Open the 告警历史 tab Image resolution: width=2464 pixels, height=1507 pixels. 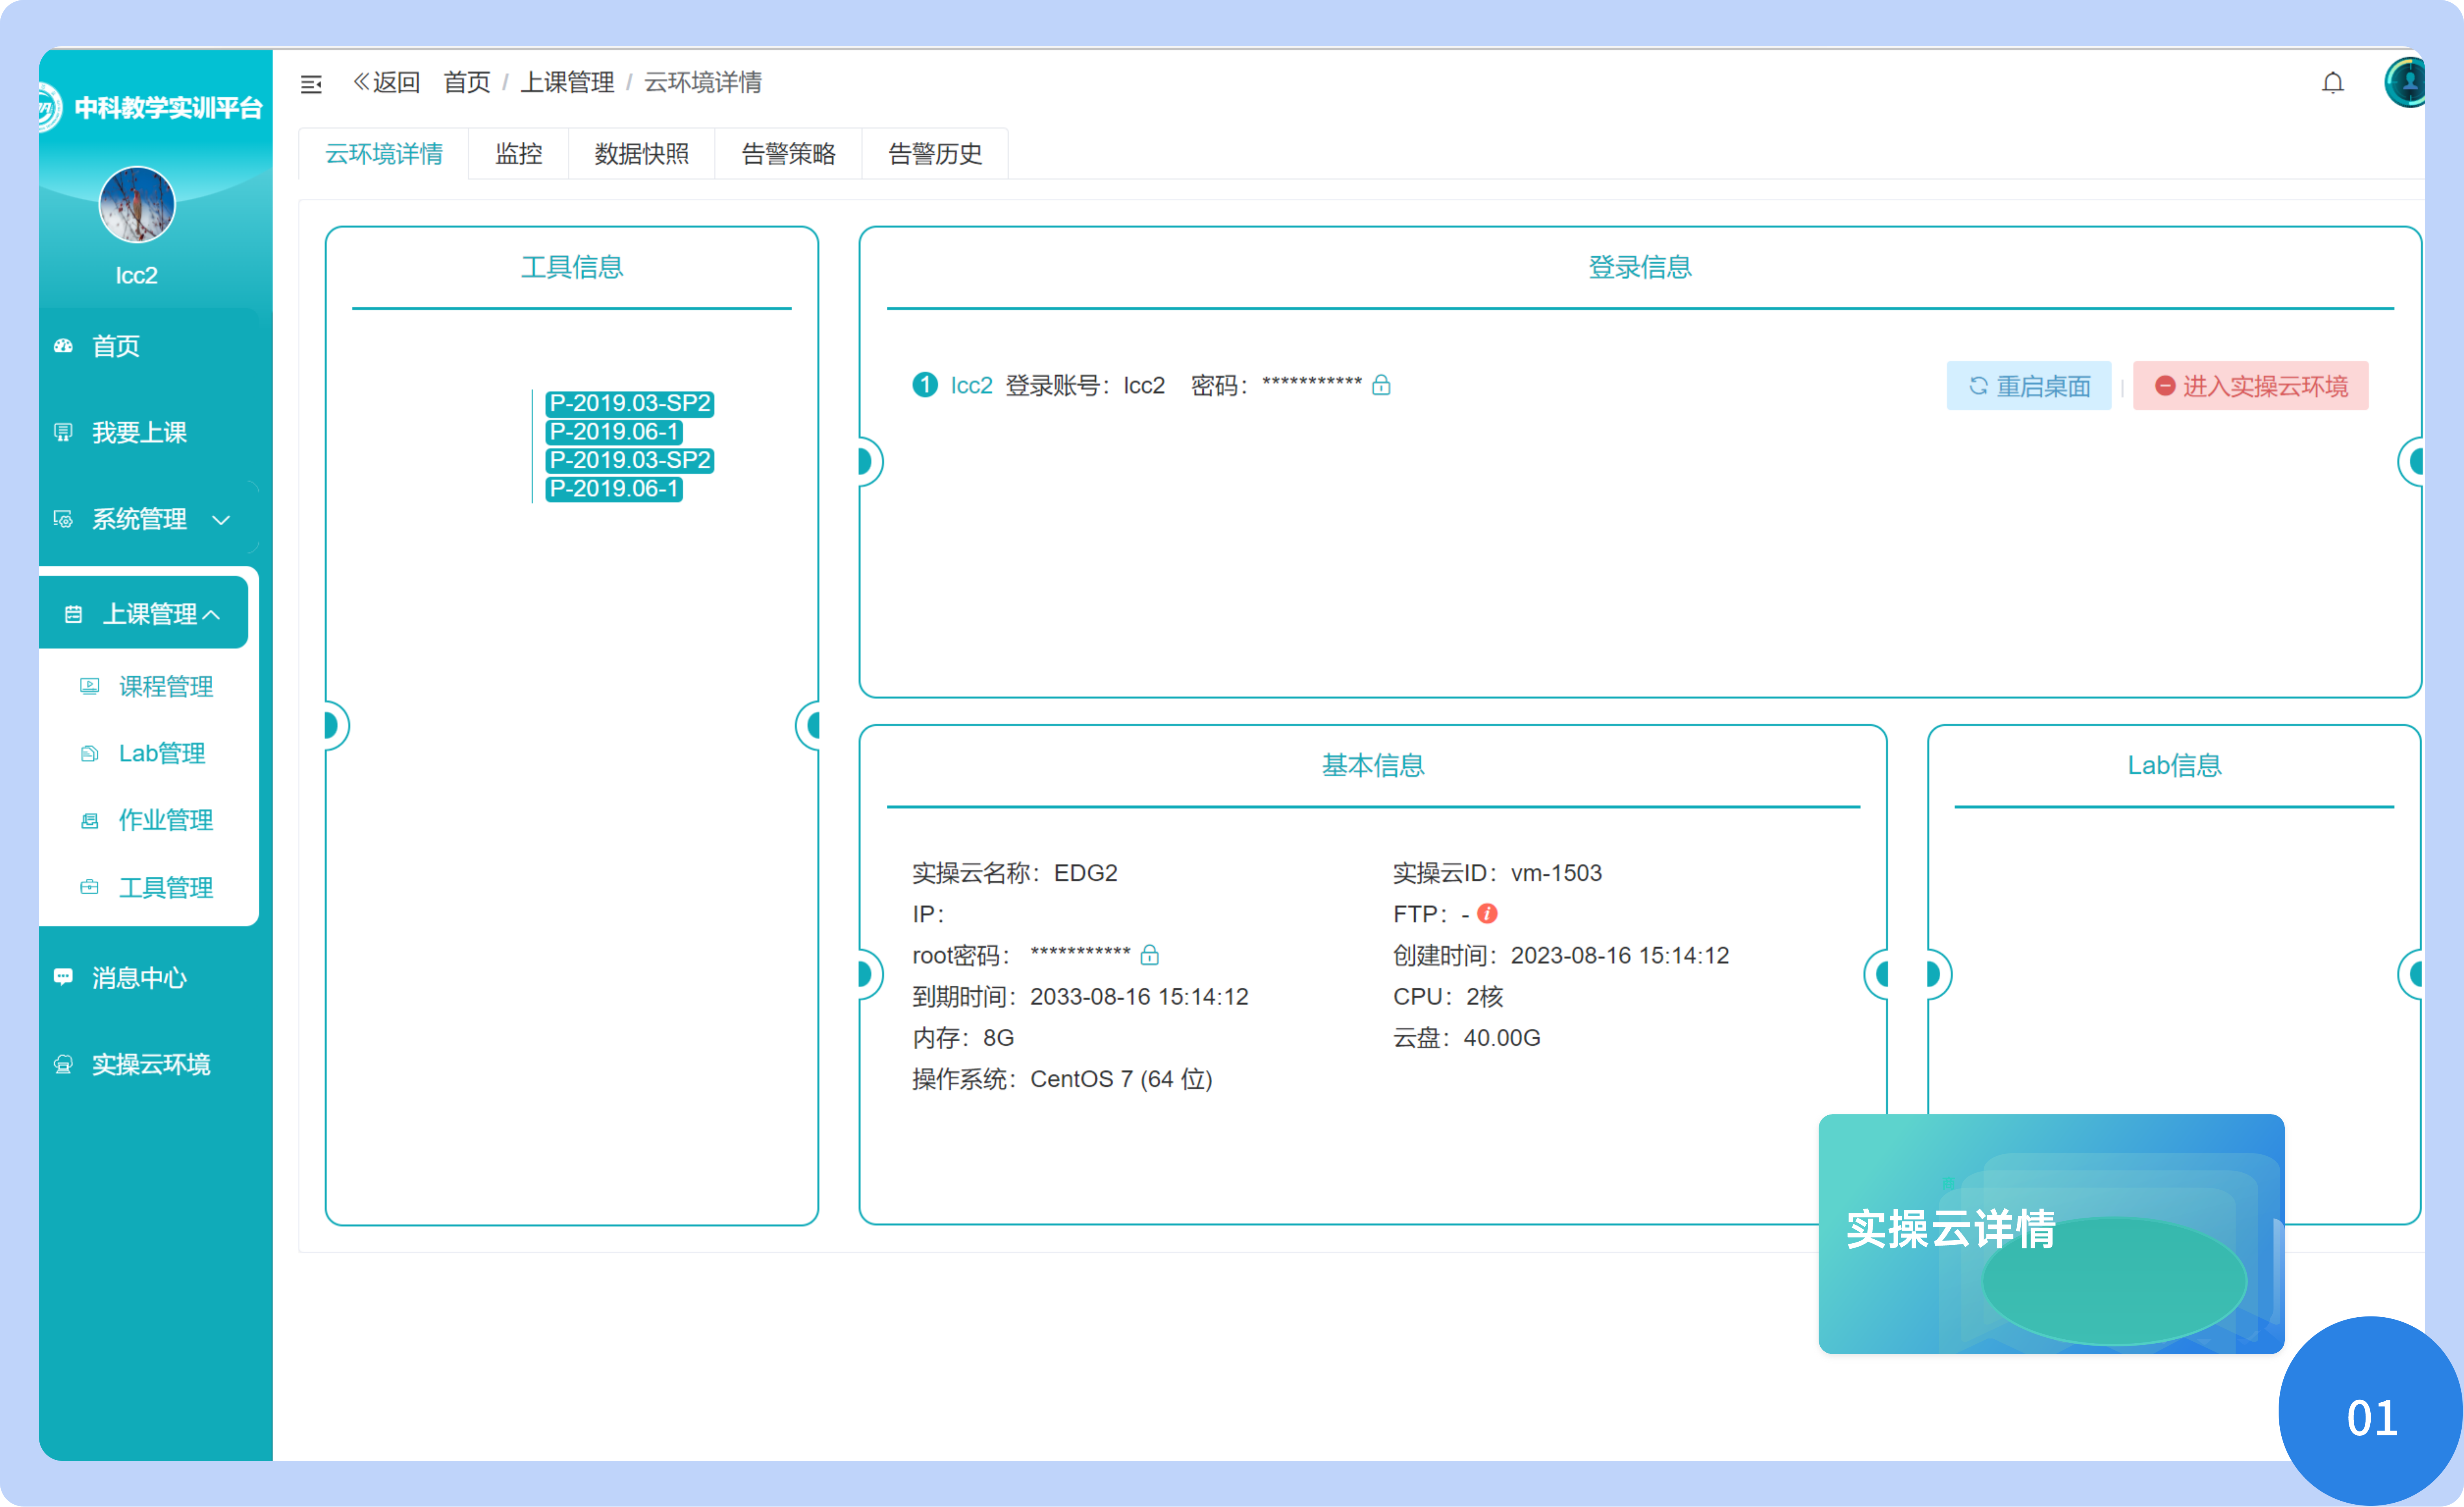click(x=935, y=154)
